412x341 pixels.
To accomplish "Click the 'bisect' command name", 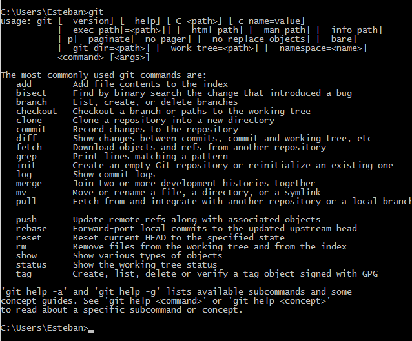I will tap(31, 93).
